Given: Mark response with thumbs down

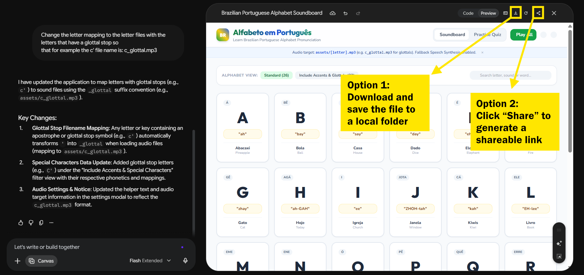Looking at the screenshot, I should click(31, 223).
